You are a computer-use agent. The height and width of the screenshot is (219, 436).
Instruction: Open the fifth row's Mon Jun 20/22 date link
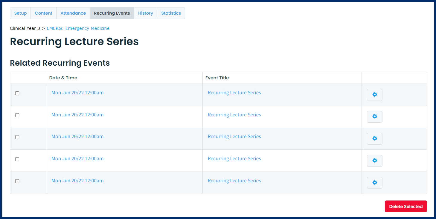77,181
